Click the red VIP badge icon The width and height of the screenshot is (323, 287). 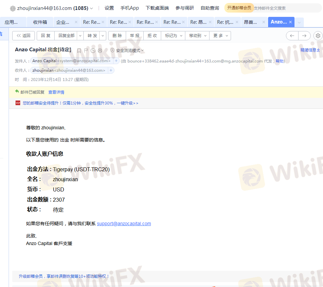point(18,103)
